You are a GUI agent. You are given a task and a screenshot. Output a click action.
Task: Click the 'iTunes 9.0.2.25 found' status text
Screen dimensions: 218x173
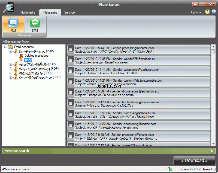tap(196, 169)
